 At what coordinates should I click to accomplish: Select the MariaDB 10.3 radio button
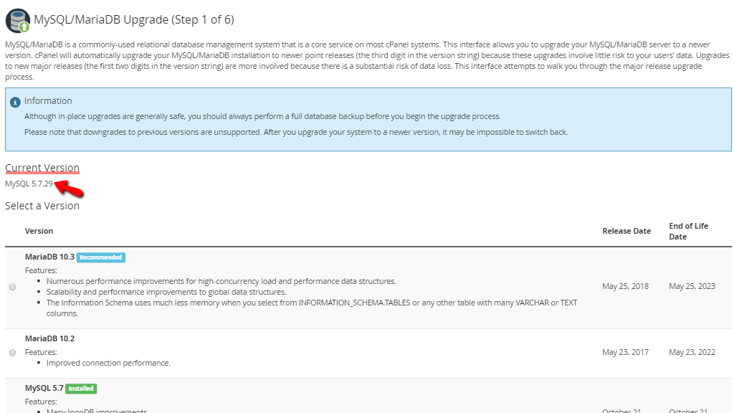13,287
